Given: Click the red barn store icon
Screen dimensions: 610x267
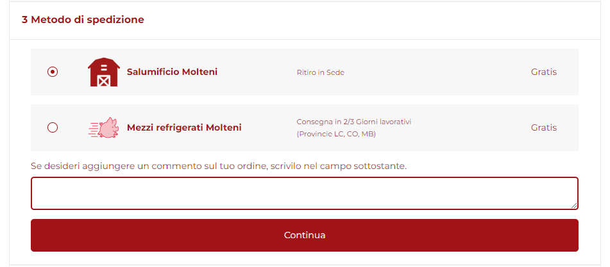Looking at the screenshot, I should pos(104,72).
